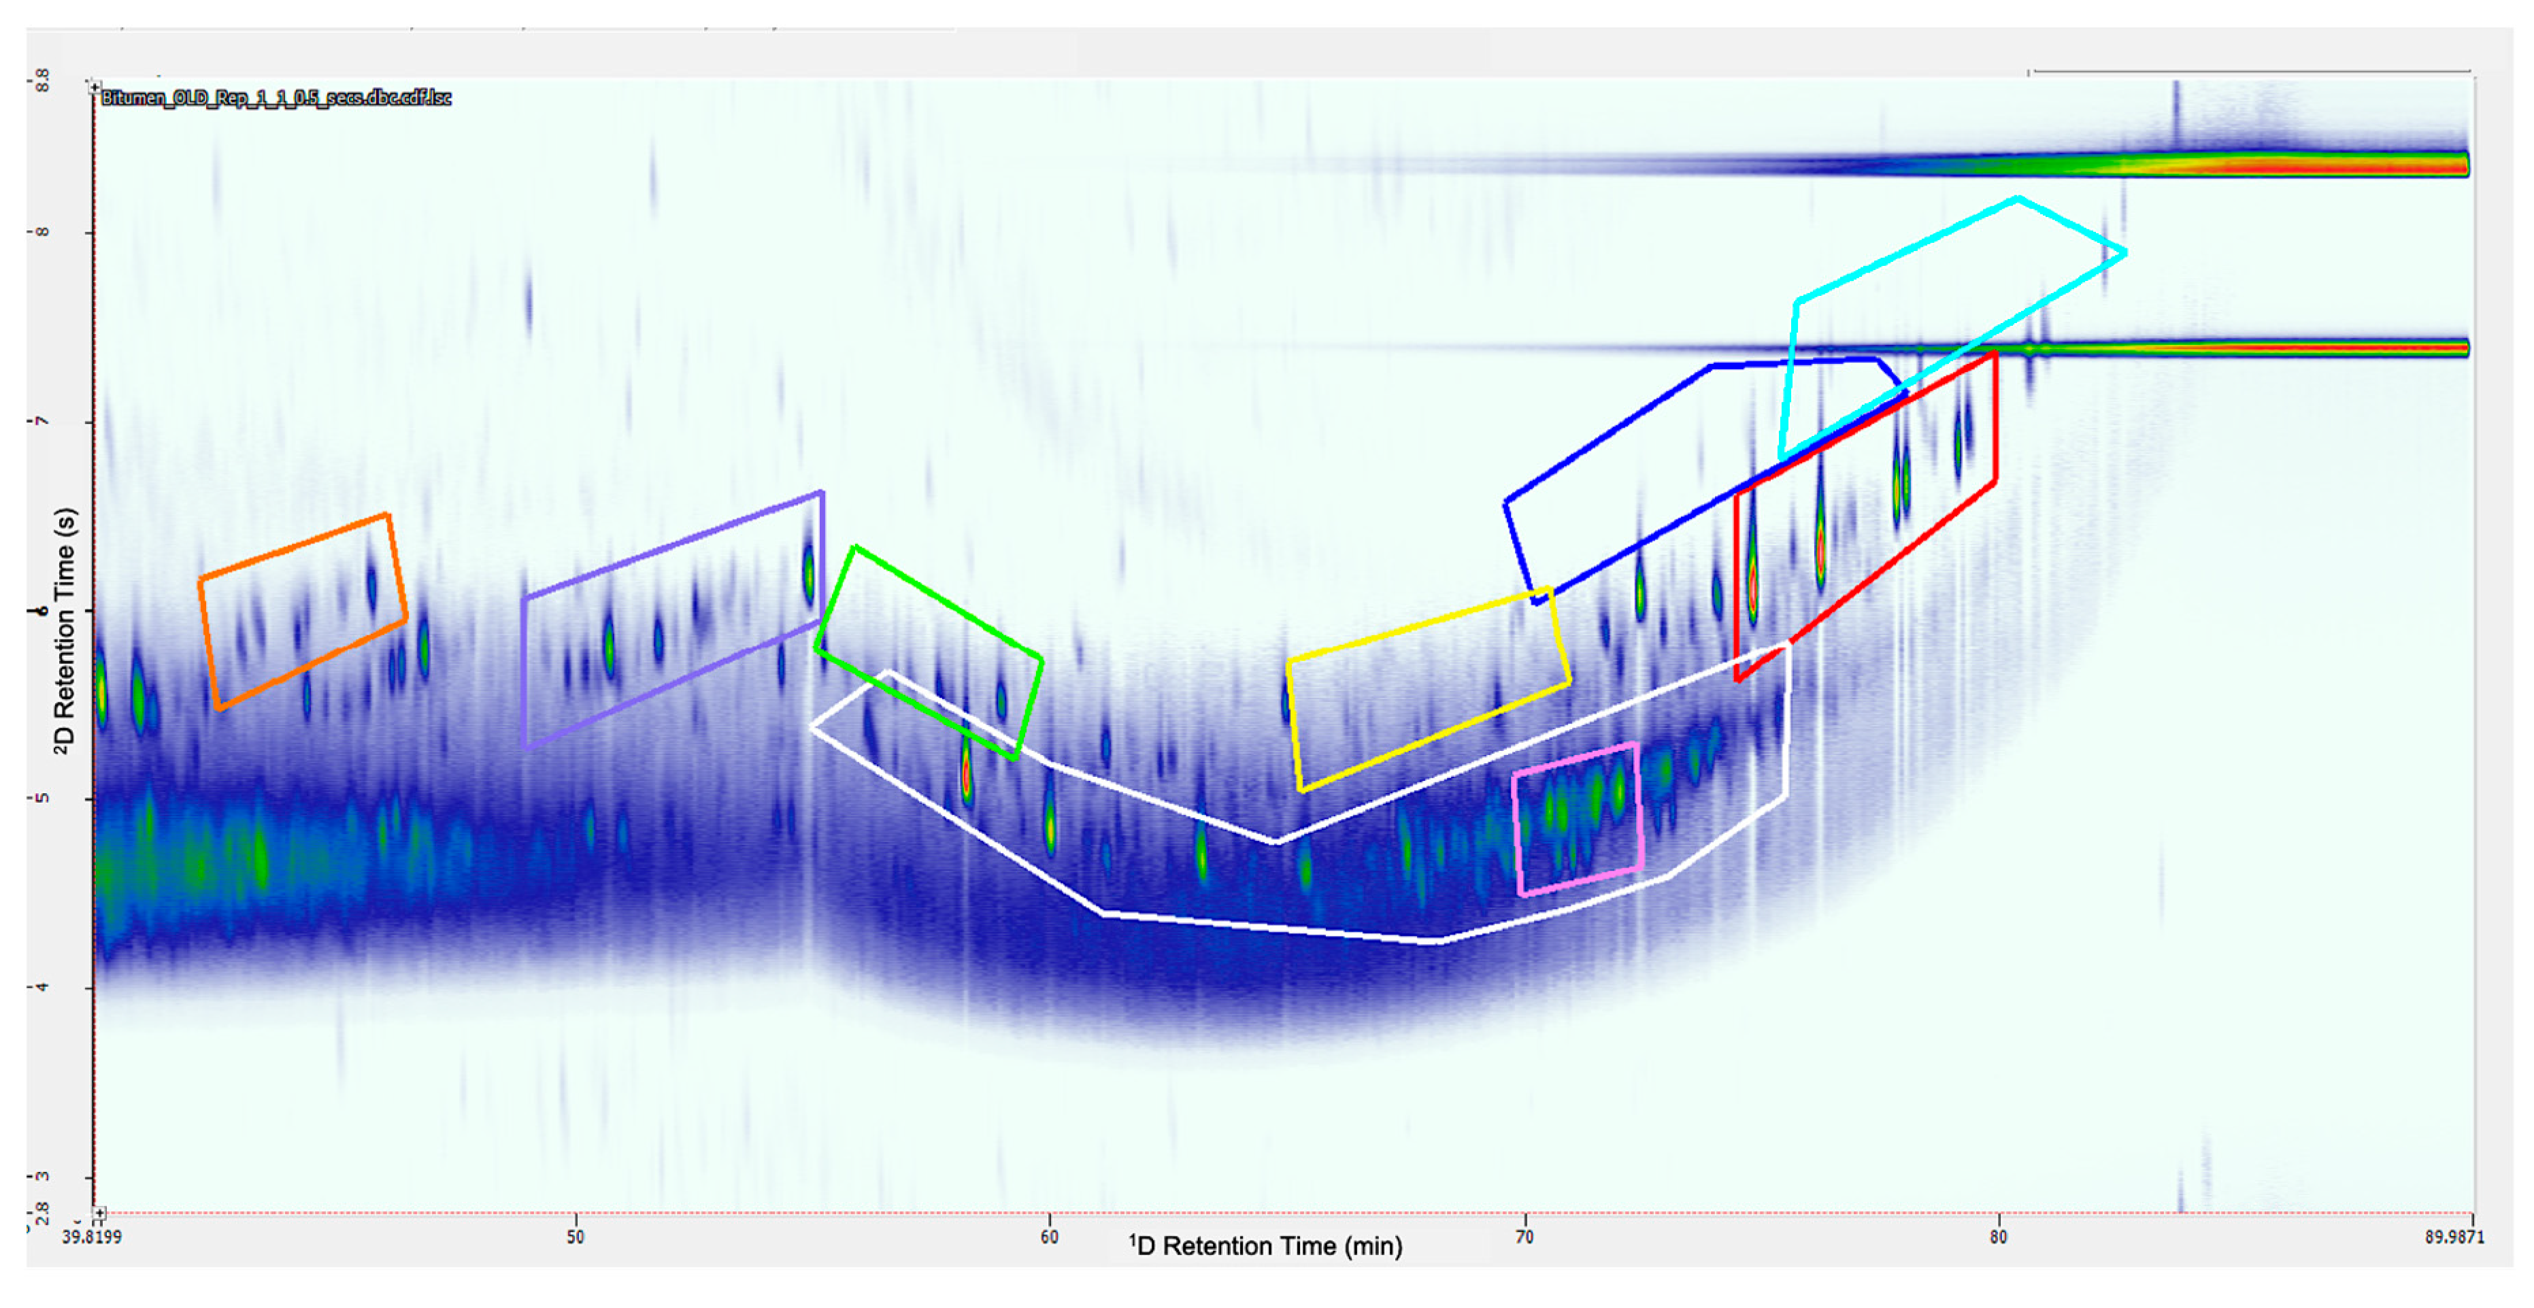Click the plus expander at top-left plot corner

95,88
